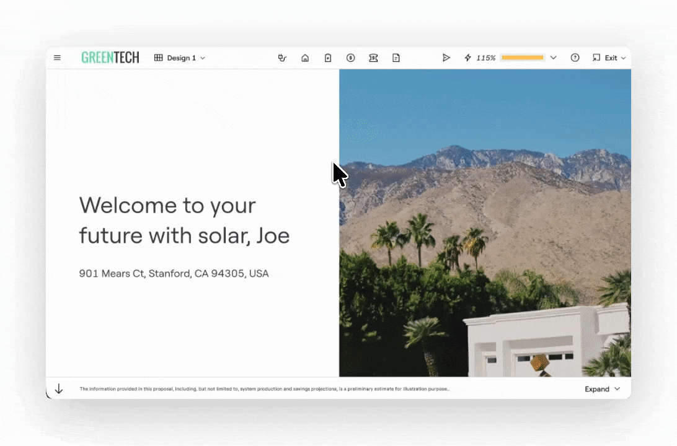
Task: Open the energy plug icon section
Action: (282, 58)
